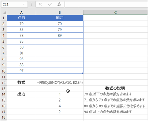Click output cell B15 with value 2
The image size is (148, 121).
coord(60,100)
